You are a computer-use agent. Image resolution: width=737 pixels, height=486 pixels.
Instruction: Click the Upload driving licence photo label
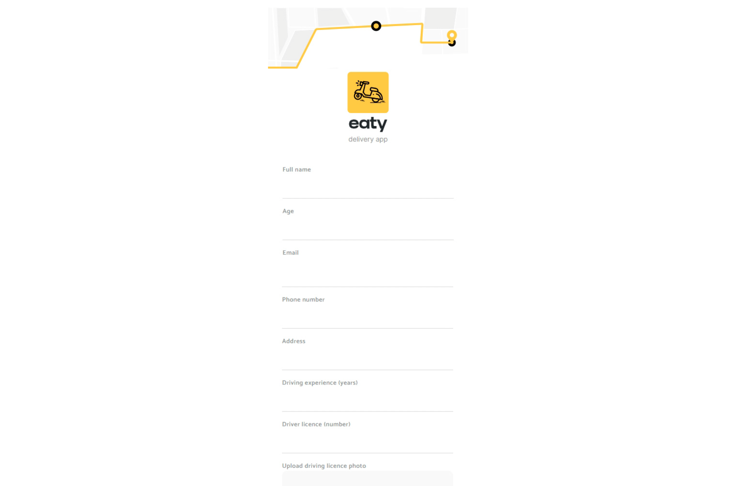click(324, 465)
